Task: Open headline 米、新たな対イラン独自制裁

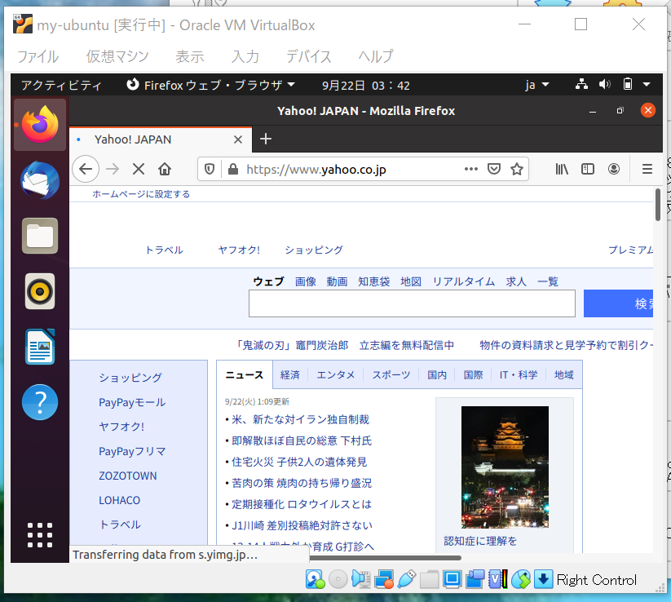Action: (300, 419)
